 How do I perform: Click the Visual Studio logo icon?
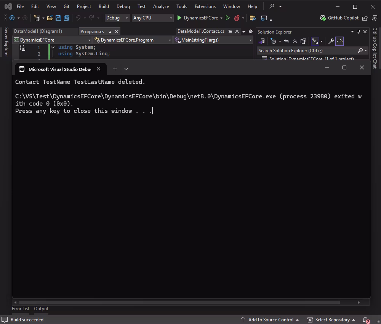8,6
